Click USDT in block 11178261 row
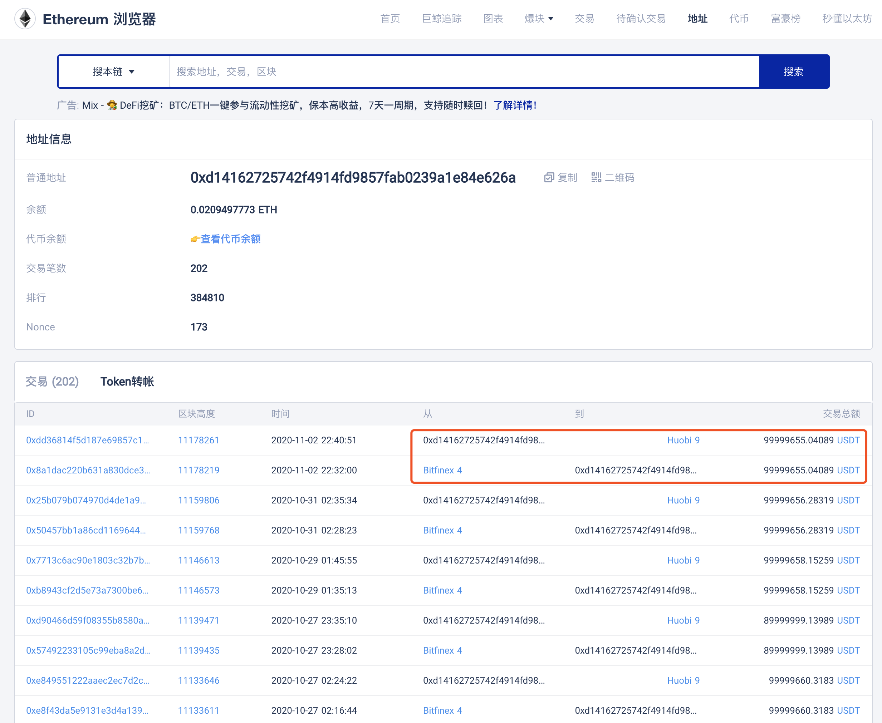Viewport: 882px width, 723px height. pyautogui.click(x=848, y=440)
